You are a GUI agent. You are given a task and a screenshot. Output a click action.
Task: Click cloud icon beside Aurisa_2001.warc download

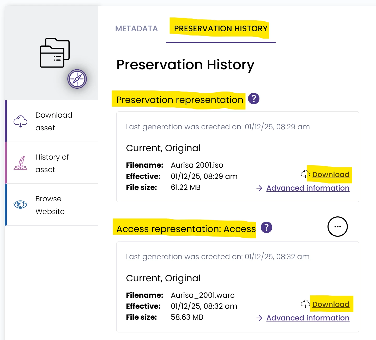click(305, 304)
